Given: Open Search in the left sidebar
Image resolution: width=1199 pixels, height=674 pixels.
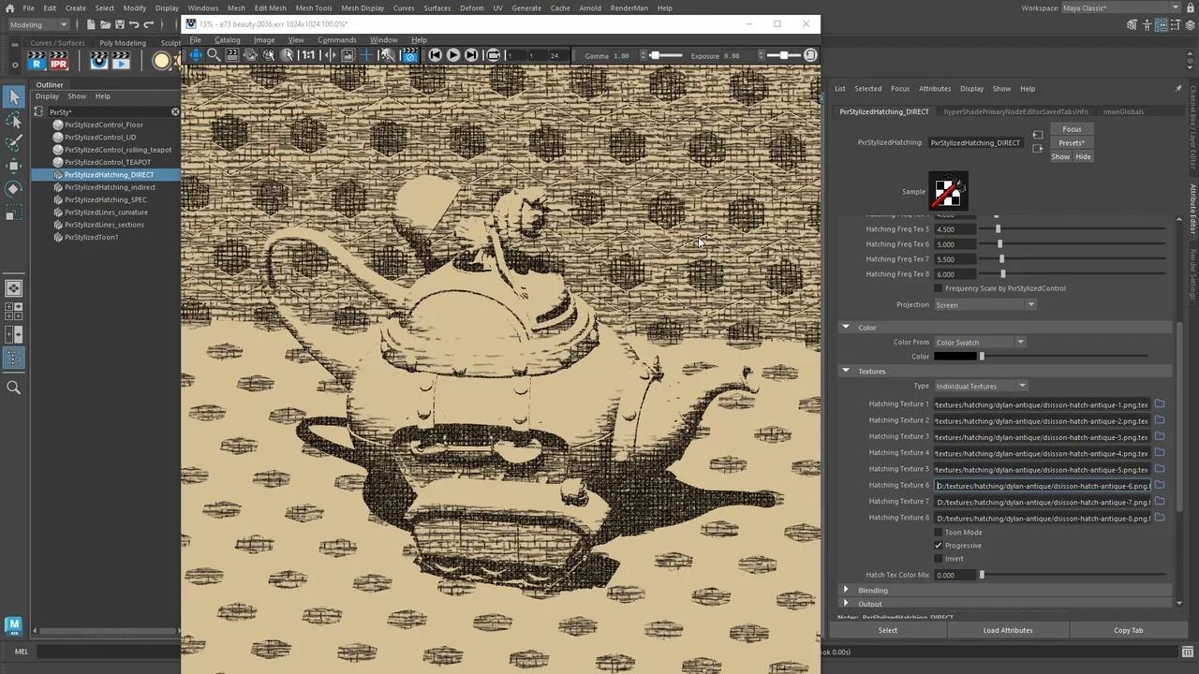Looking at the screenshot, I should 14,388.
